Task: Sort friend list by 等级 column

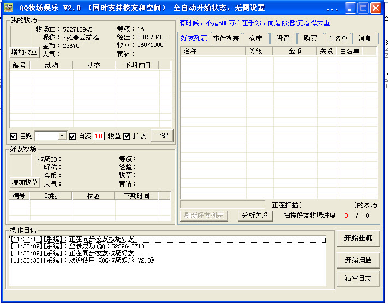Action: click(259, 51)
